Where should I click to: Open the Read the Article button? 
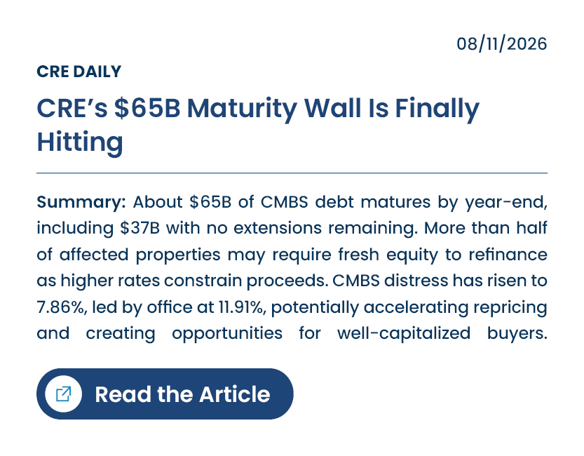165,394
